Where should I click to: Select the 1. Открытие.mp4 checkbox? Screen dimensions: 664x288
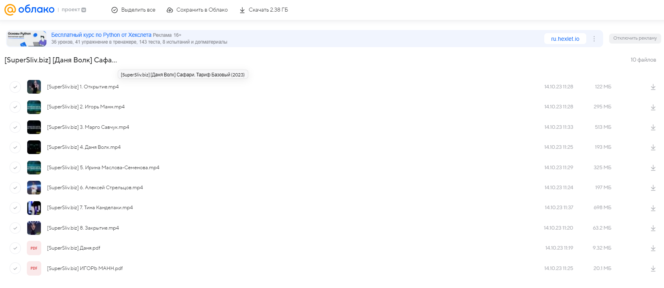pos(15,87)
